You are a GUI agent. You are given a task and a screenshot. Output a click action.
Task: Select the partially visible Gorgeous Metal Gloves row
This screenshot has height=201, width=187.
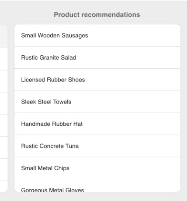point(97,186)
